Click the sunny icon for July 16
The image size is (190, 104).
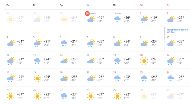(144, 61)
